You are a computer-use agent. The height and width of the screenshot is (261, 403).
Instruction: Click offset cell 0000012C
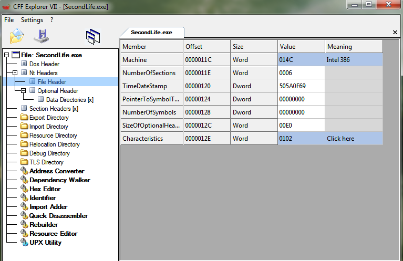point(207,126)
